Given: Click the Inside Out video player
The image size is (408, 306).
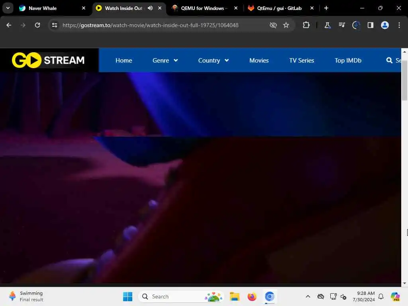Looking at the screenshot, I should point(200,177).
